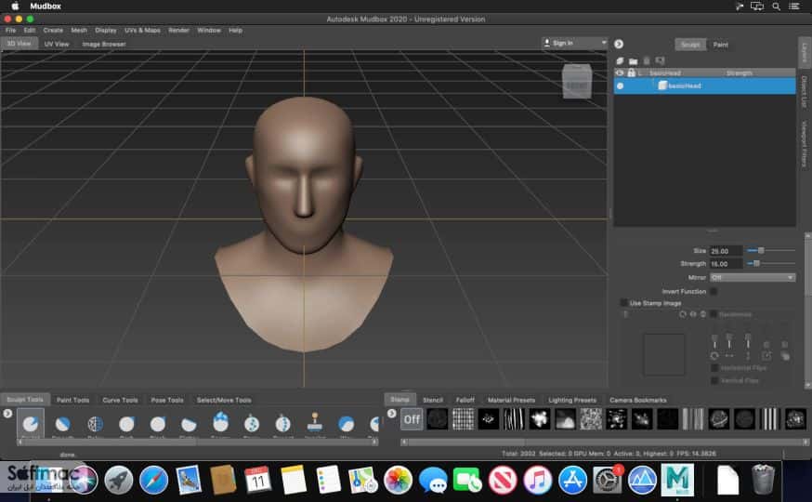Click the Sign In button
Screen dimensions: 812x502
tap(558, 43)
